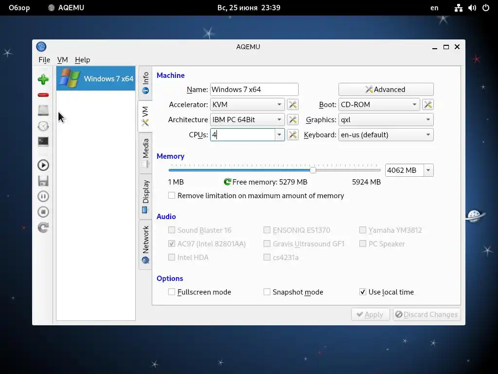Click the Apply button
The width and height of the screenshot is (498, 374).
370,315
